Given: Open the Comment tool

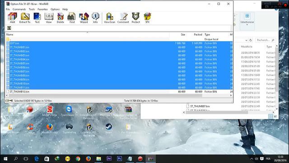Looking at the screenshot, I should click(x=123, y=18).
